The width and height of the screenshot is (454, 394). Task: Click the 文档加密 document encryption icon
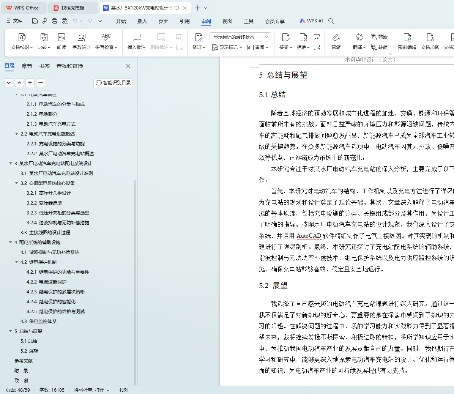pyautogui.click(x=430, y=38)
